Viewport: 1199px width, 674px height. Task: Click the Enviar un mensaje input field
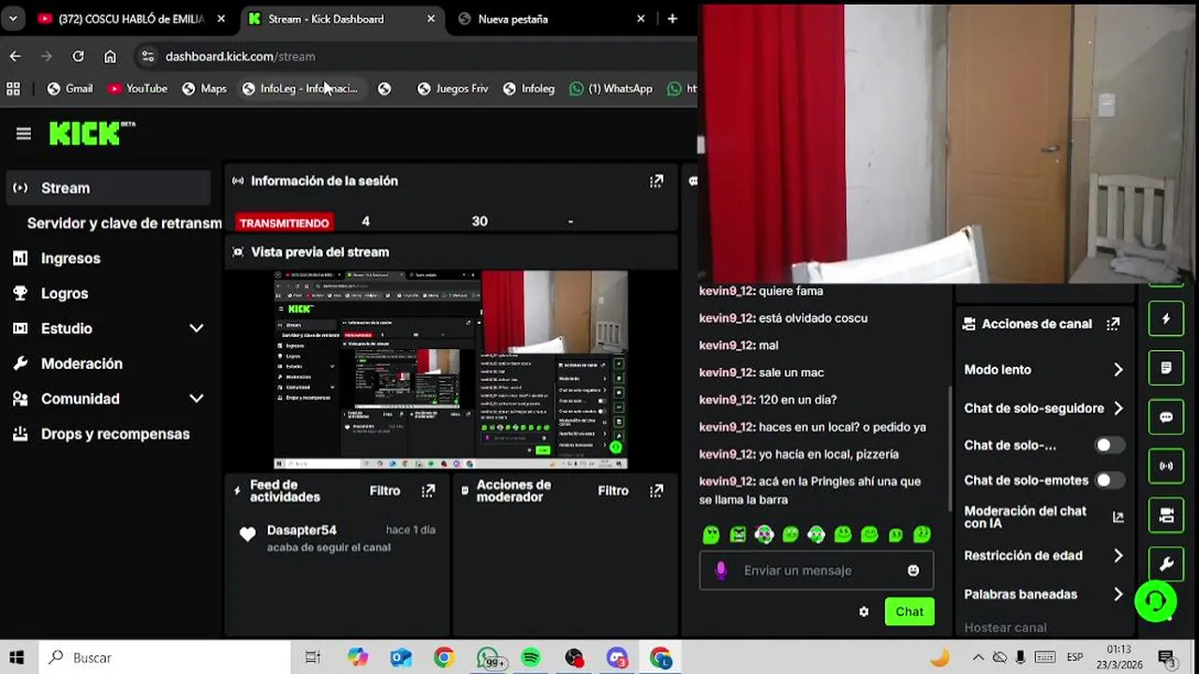[815, 570]
